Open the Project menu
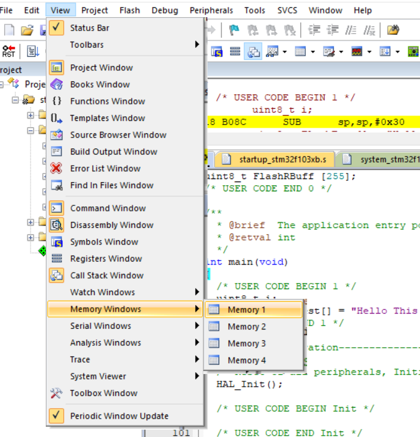Image resolution: width=420 pixels, height=437 pixels. 95,10
